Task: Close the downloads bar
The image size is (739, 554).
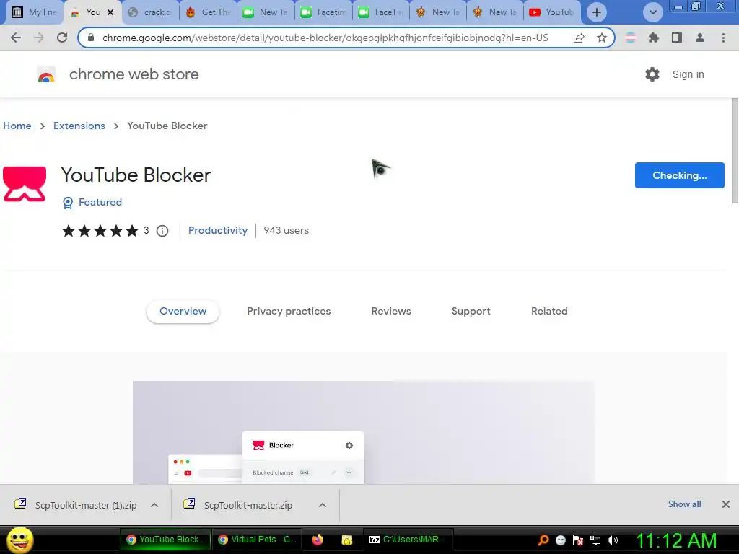Action: click(726, 504)
